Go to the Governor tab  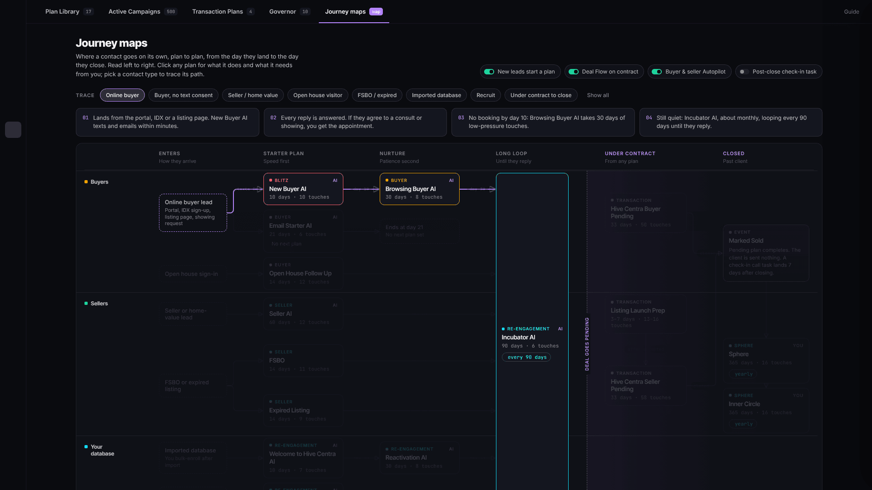click(289, 12)
